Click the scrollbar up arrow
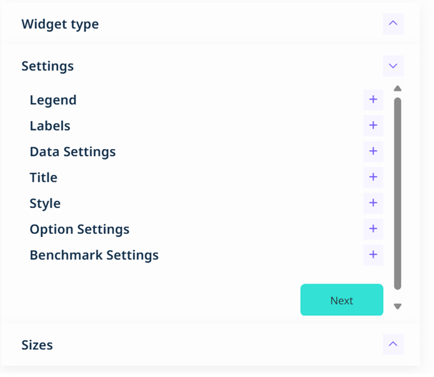434x377 pixels. (398, 89)
